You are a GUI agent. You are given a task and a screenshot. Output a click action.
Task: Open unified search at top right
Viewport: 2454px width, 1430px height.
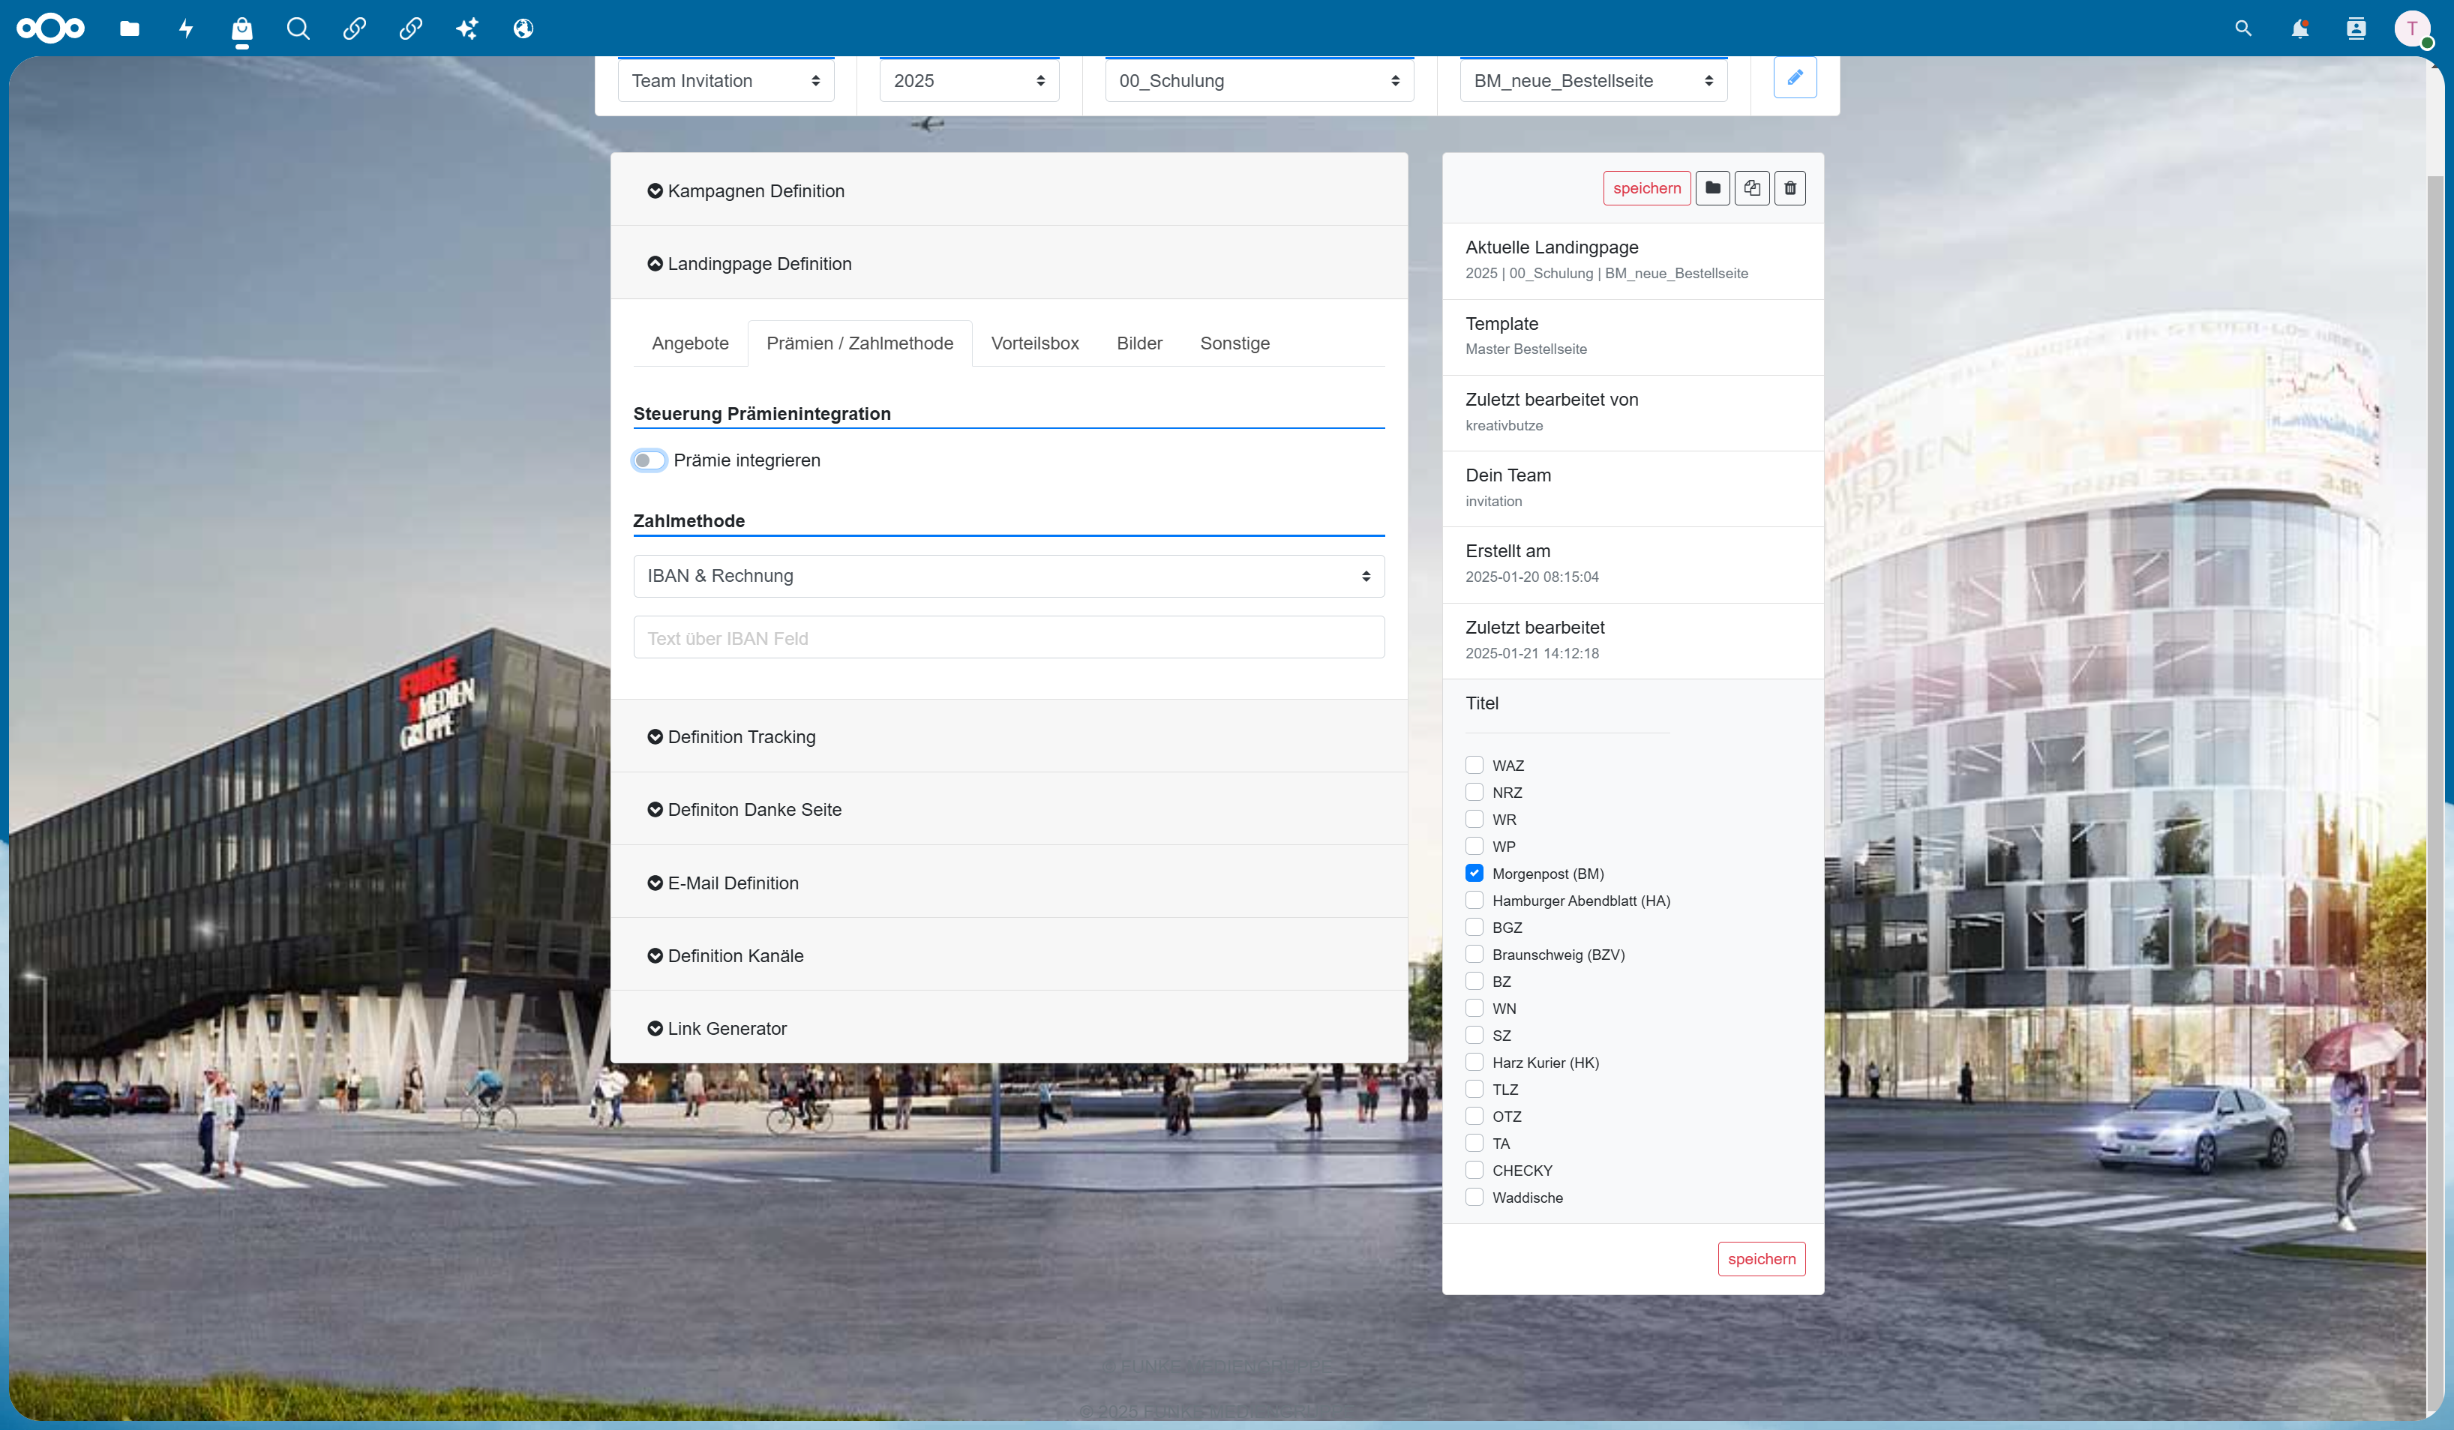coord(2244,28)
